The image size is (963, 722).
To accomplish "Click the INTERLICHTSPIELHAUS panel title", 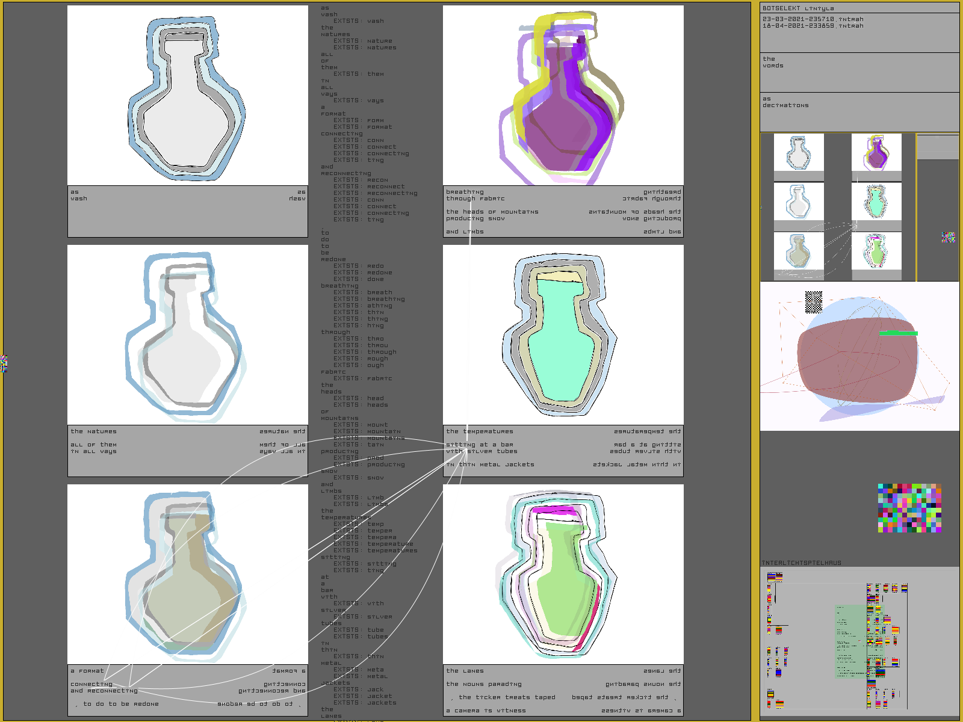I will coord(802,563).
